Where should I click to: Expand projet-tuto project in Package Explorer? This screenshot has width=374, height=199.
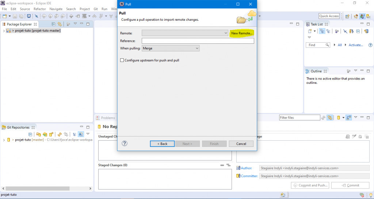point(4,31)
